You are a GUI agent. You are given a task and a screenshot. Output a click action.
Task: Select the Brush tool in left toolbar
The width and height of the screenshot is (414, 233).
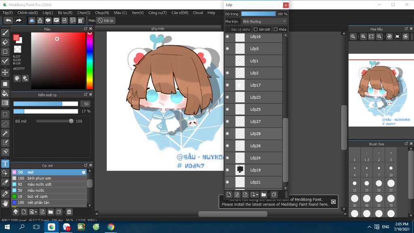point(5,33)
